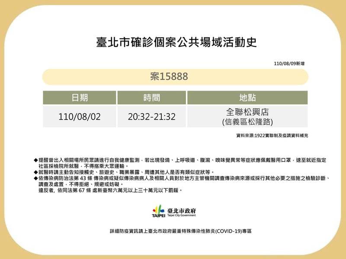
Task: Click the date stamp 110/08/09新增
Action: click(289, 63)
